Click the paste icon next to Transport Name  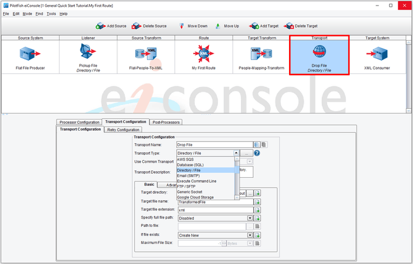(x=264, y=144)
